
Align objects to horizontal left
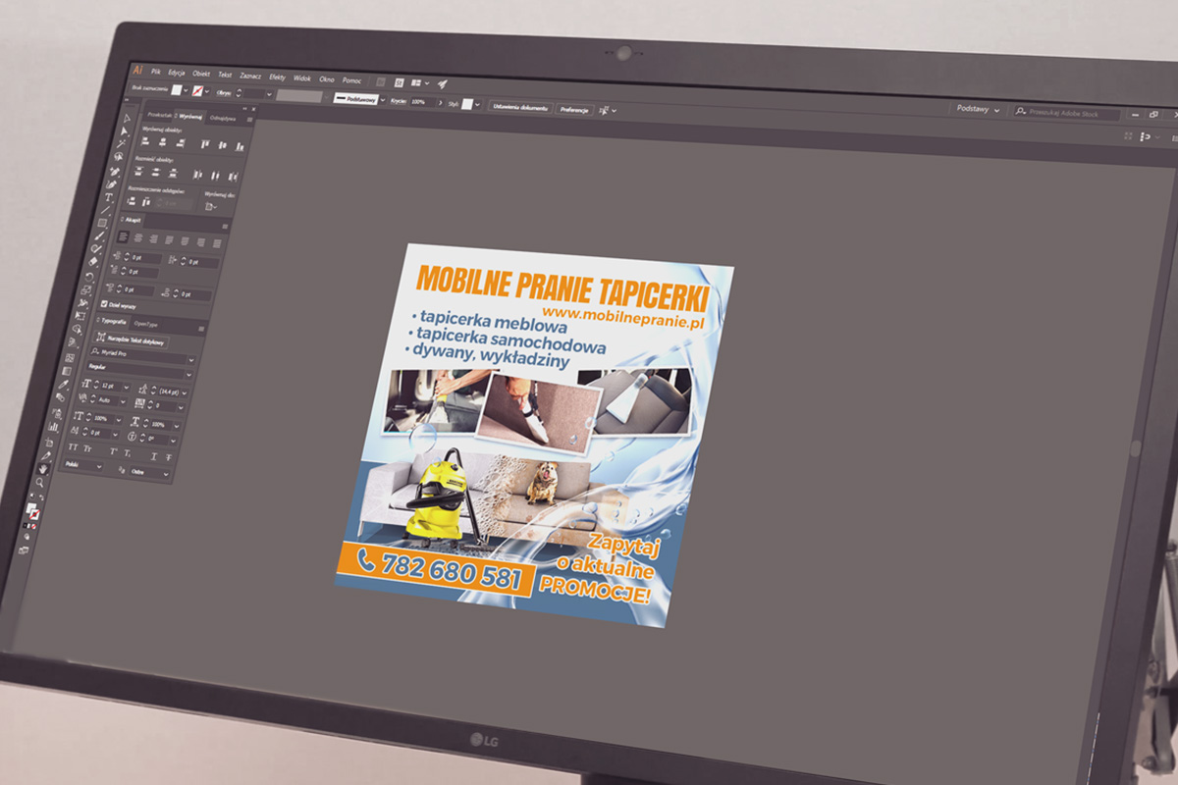145,141
